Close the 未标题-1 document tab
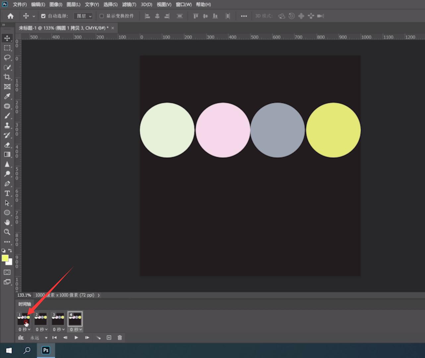This screenshot has height=358, width=425. coord(113,28)
